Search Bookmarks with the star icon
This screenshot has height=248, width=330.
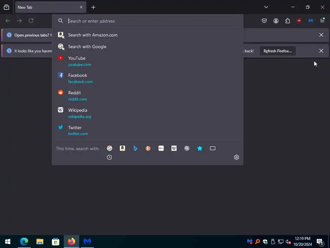[200, 148]
